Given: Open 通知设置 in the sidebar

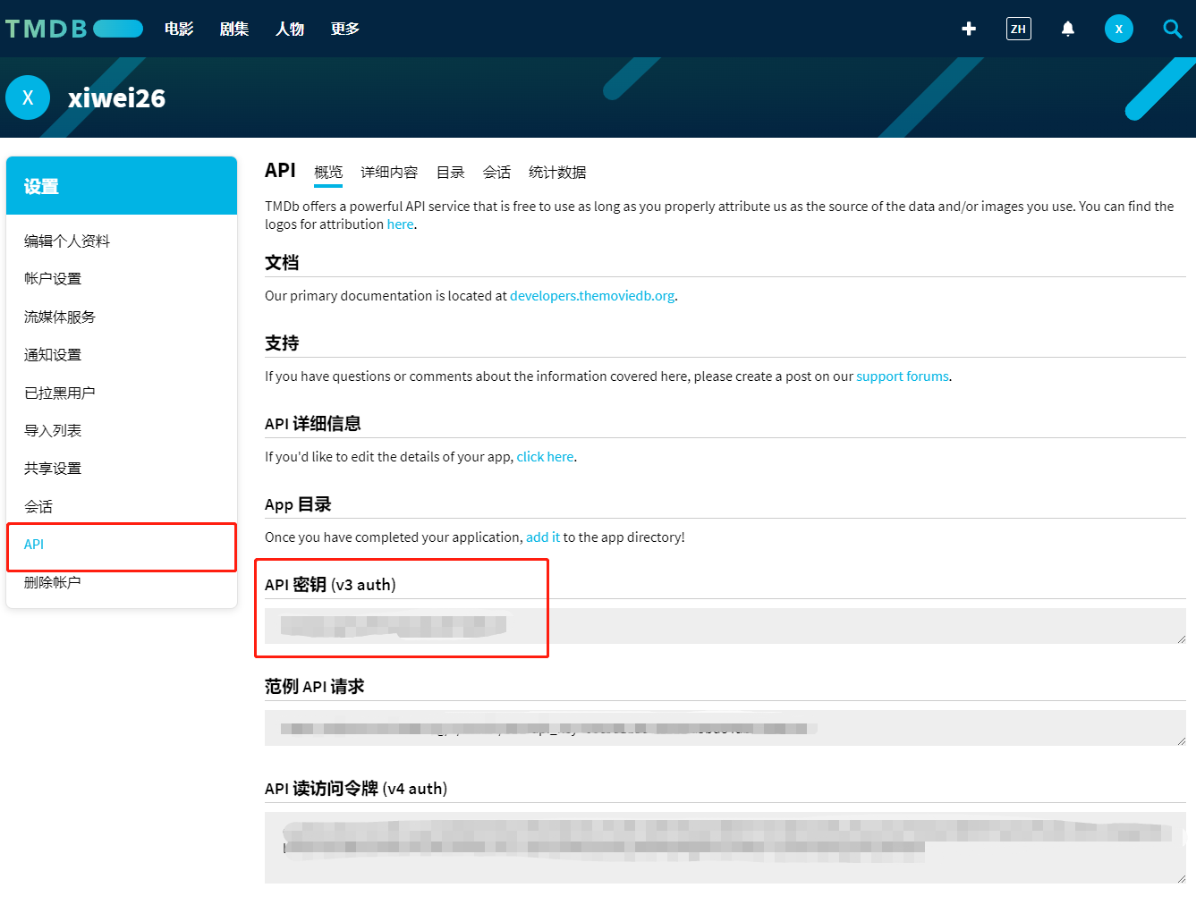Looking at the screenshot, I should click(x=53, y=354).
